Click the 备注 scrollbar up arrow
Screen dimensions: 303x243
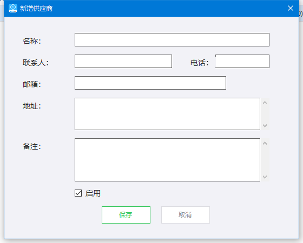[265, 143]
